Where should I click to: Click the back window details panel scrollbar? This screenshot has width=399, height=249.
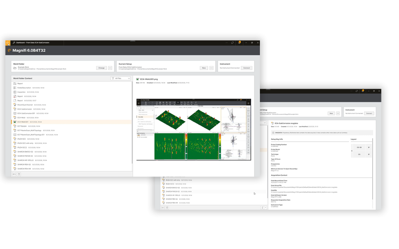tap(373, 169)
